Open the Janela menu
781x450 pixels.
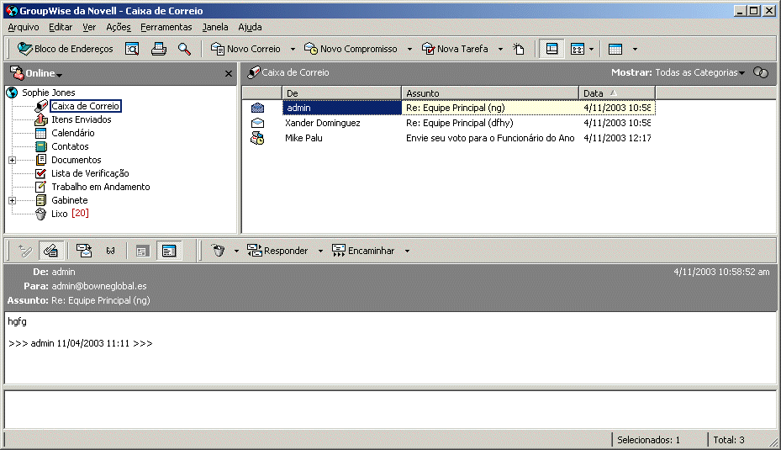(215, 27)
